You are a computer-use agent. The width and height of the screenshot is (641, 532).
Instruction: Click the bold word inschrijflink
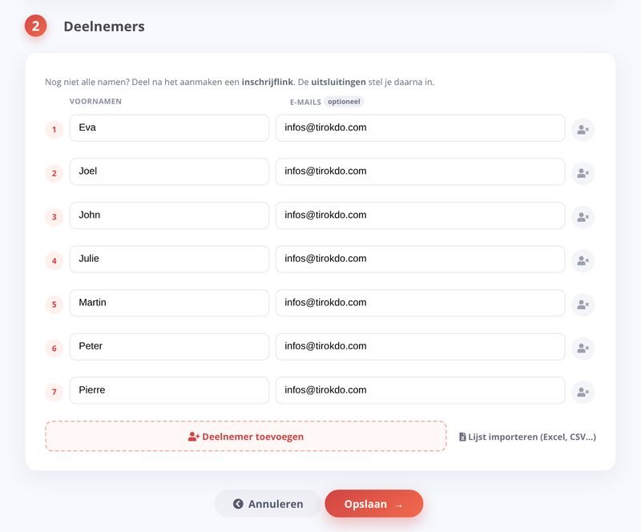pyautogui.click(x=268, y=82)
